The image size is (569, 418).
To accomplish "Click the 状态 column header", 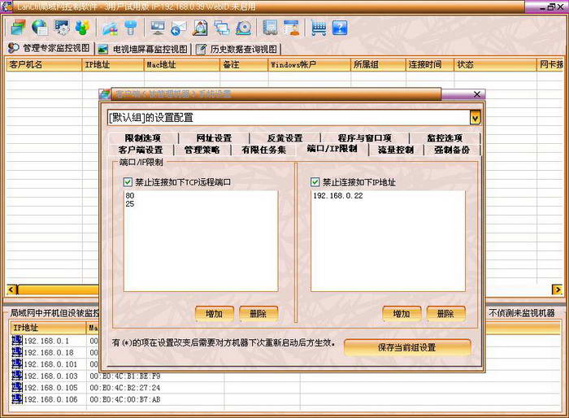I will (495, 64).
